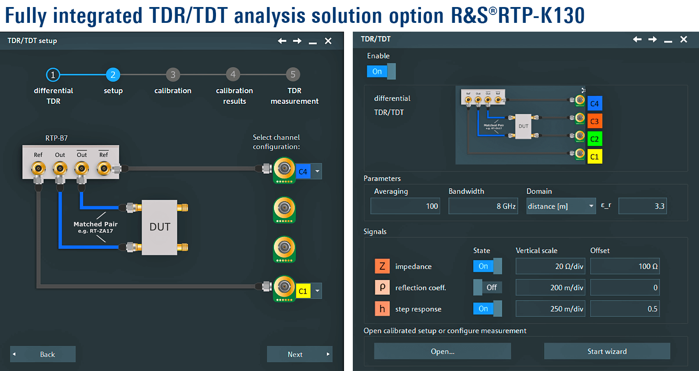The image size is (699, 371).
Task: Click the DUT block in setup diagram
Action: (x=160, y=227)
